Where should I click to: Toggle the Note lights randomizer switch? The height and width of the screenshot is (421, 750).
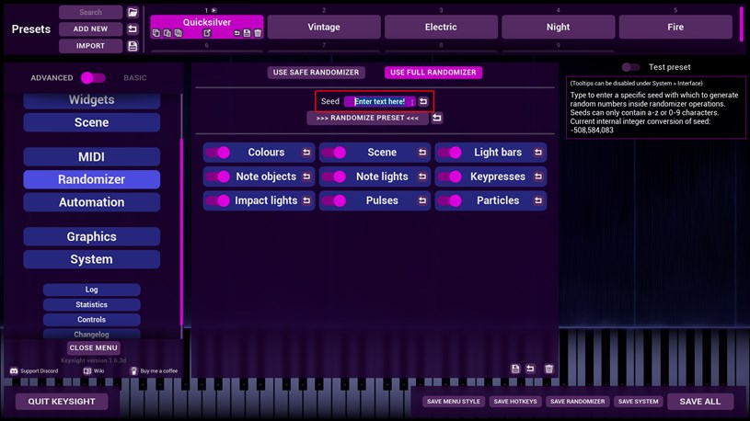point(334,176)
